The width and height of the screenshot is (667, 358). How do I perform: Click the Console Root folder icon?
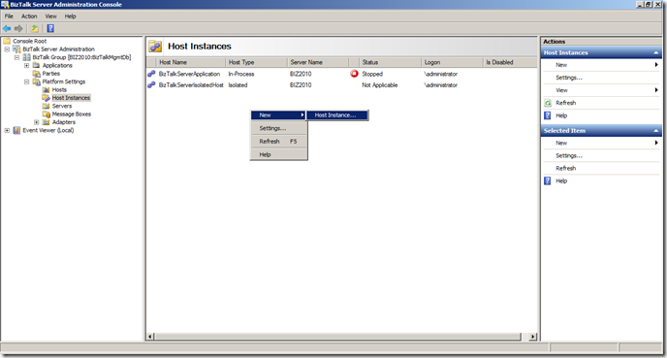[7, 41]
